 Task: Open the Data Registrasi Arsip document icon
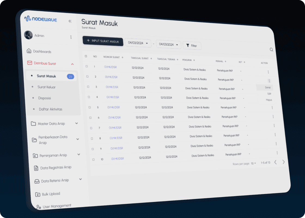[x=36, y=168]
